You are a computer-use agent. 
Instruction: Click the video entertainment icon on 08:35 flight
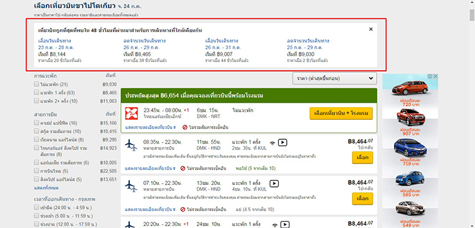tap(282, 142)
